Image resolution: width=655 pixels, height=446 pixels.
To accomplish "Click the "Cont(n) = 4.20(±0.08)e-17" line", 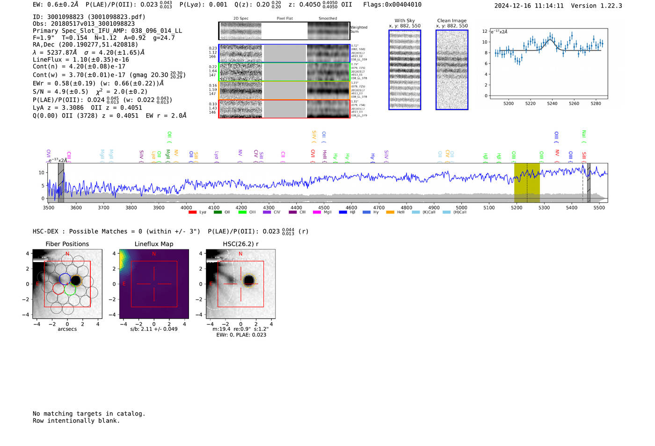I will (79, 66).
